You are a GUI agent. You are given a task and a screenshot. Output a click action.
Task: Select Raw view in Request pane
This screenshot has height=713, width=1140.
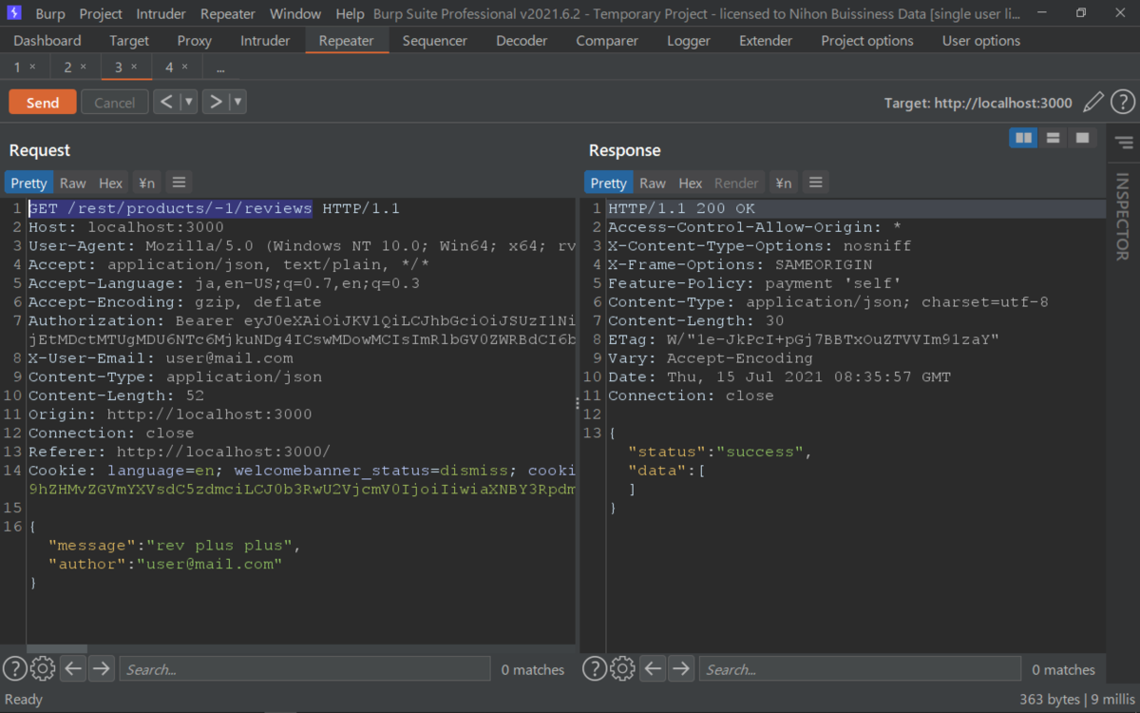click(x=72, y=183)
